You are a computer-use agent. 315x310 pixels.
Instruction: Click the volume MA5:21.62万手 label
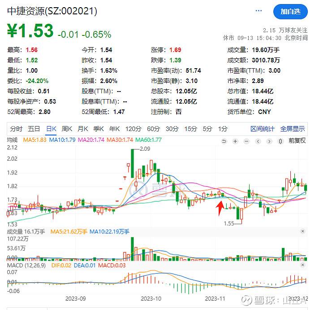(x=69, y=232)
